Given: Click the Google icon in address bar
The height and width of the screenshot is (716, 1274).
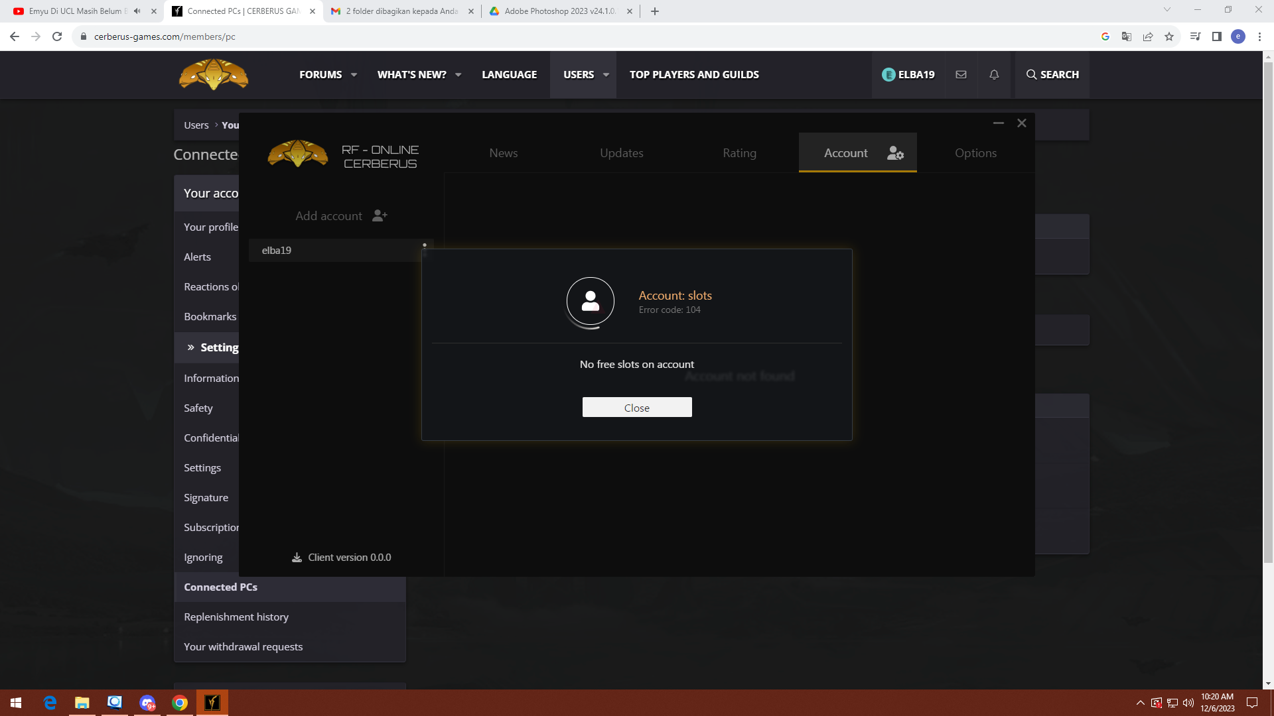Looking at the screenshot, I should 1105,36.
